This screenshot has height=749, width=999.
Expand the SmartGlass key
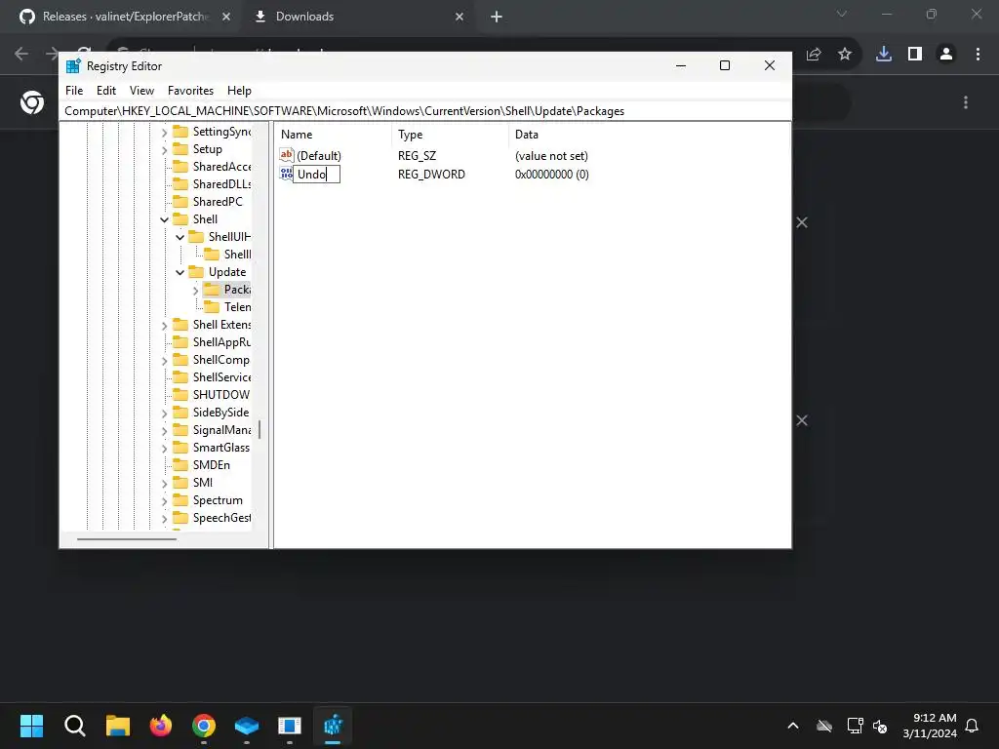164,449
